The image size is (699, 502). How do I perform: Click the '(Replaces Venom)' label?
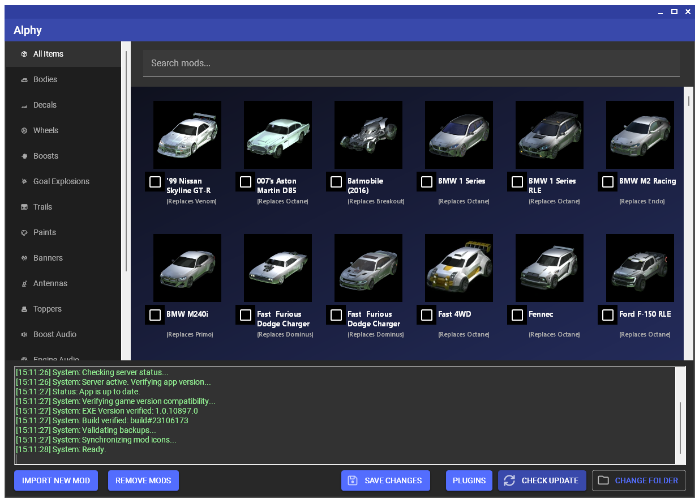tap(191, 202)
